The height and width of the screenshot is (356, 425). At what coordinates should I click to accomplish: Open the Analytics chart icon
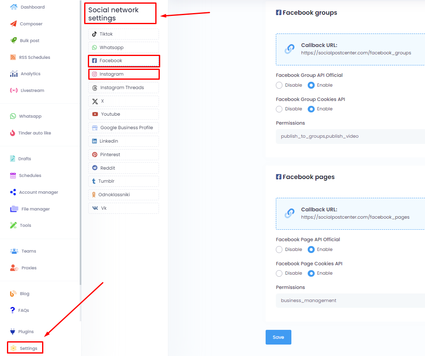point(13,74)
